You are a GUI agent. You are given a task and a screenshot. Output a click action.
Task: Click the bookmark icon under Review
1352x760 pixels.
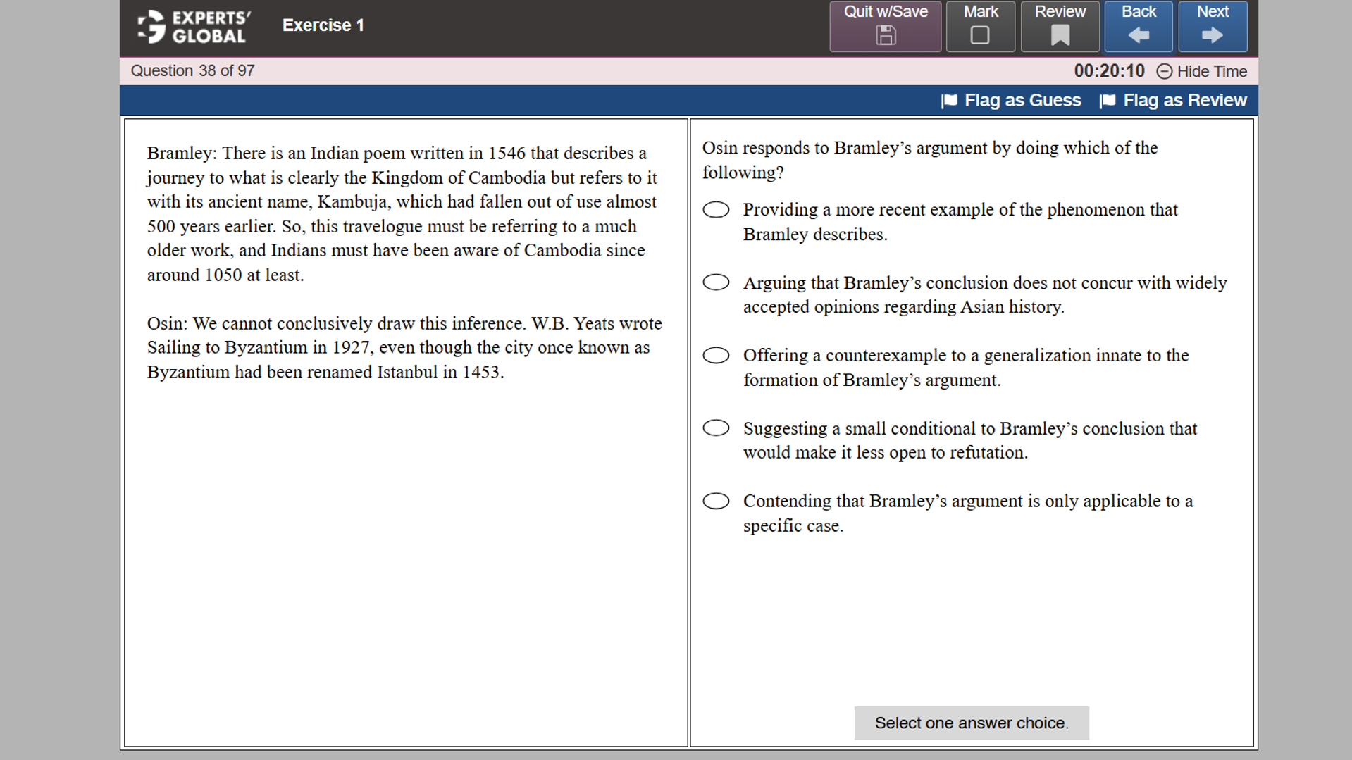tap(1060, 34)
